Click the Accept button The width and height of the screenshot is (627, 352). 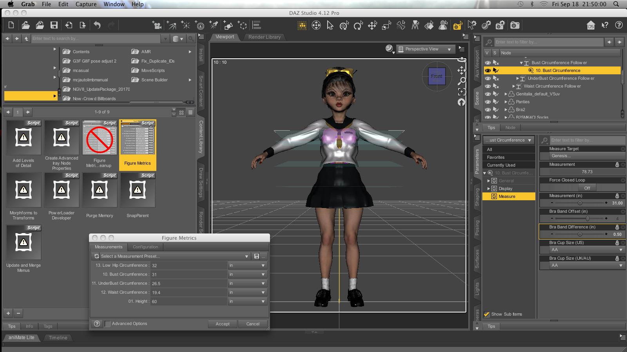[x=223, y=324]
